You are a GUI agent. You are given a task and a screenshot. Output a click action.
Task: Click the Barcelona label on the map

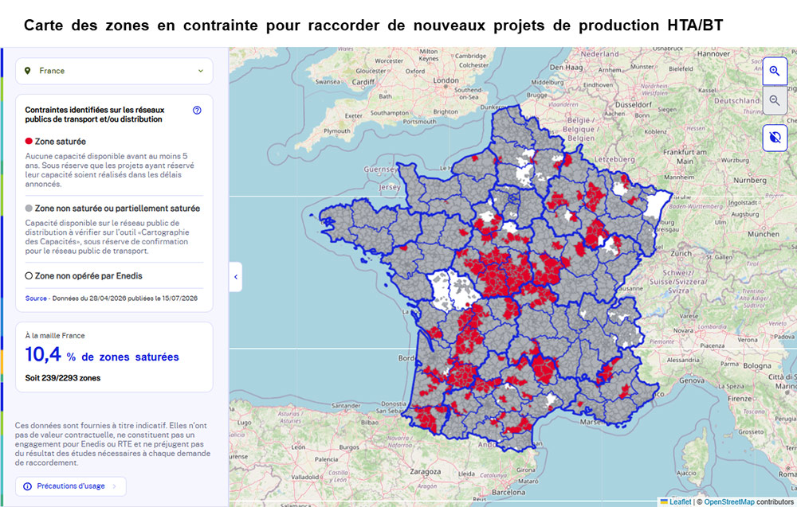[x=508, y=493]
